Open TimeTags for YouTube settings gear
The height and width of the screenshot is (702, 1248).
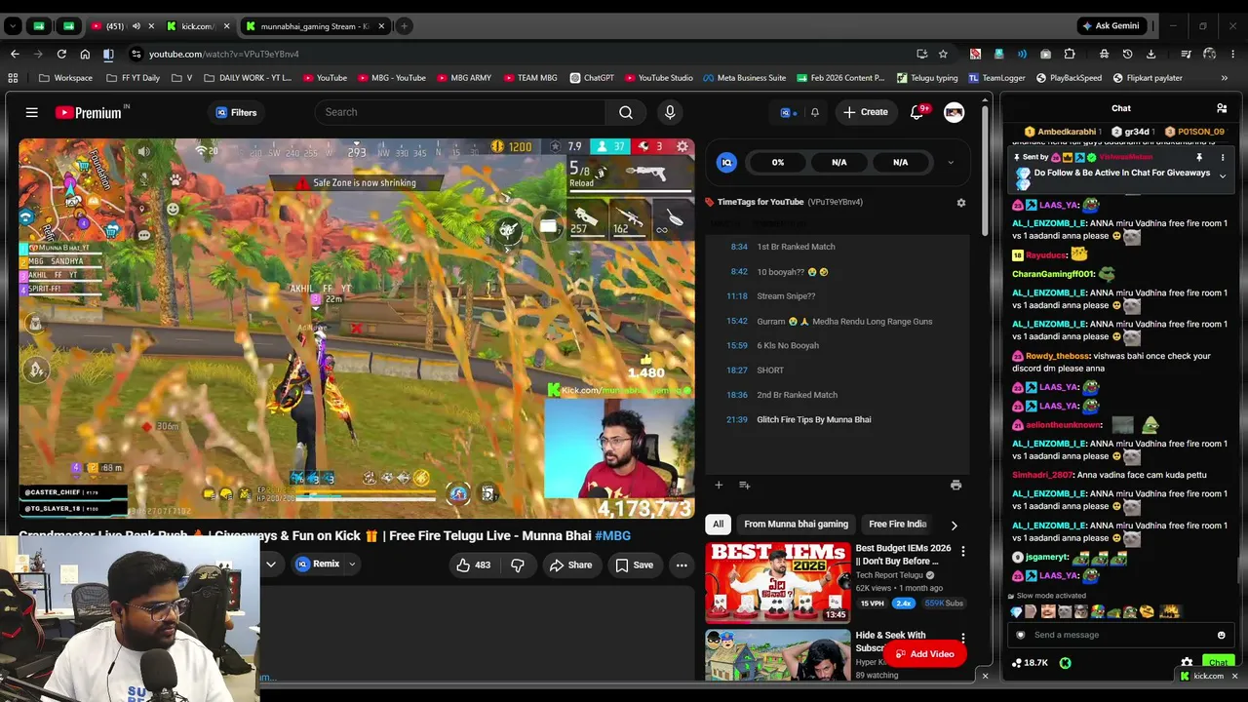(960, 202)
